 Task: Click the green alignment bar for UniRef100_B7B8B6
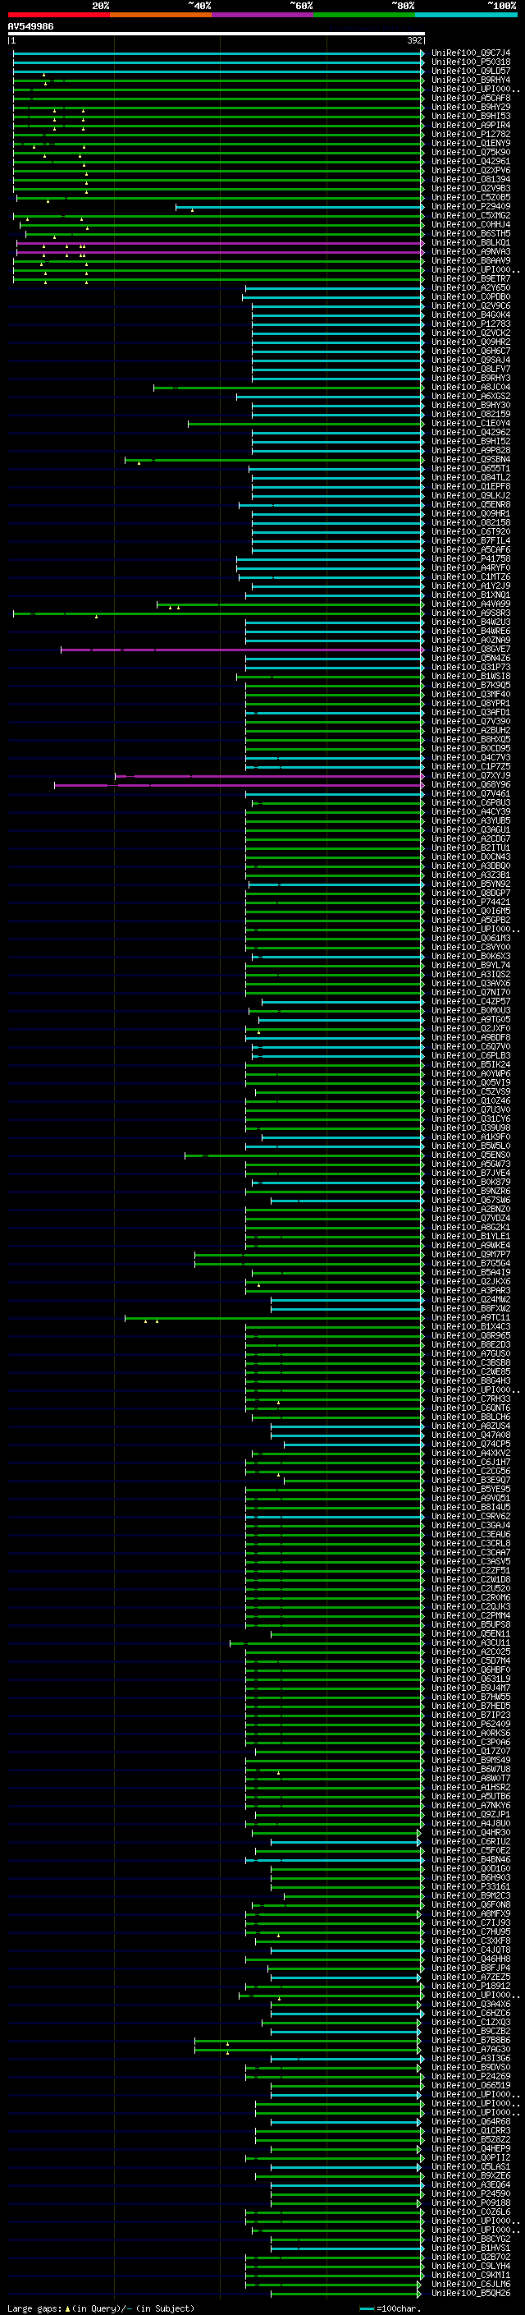(308, 2041)
